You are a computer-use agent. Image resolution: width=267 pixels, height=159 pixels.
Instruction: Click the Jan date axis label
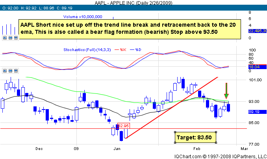tap(117, 149)
